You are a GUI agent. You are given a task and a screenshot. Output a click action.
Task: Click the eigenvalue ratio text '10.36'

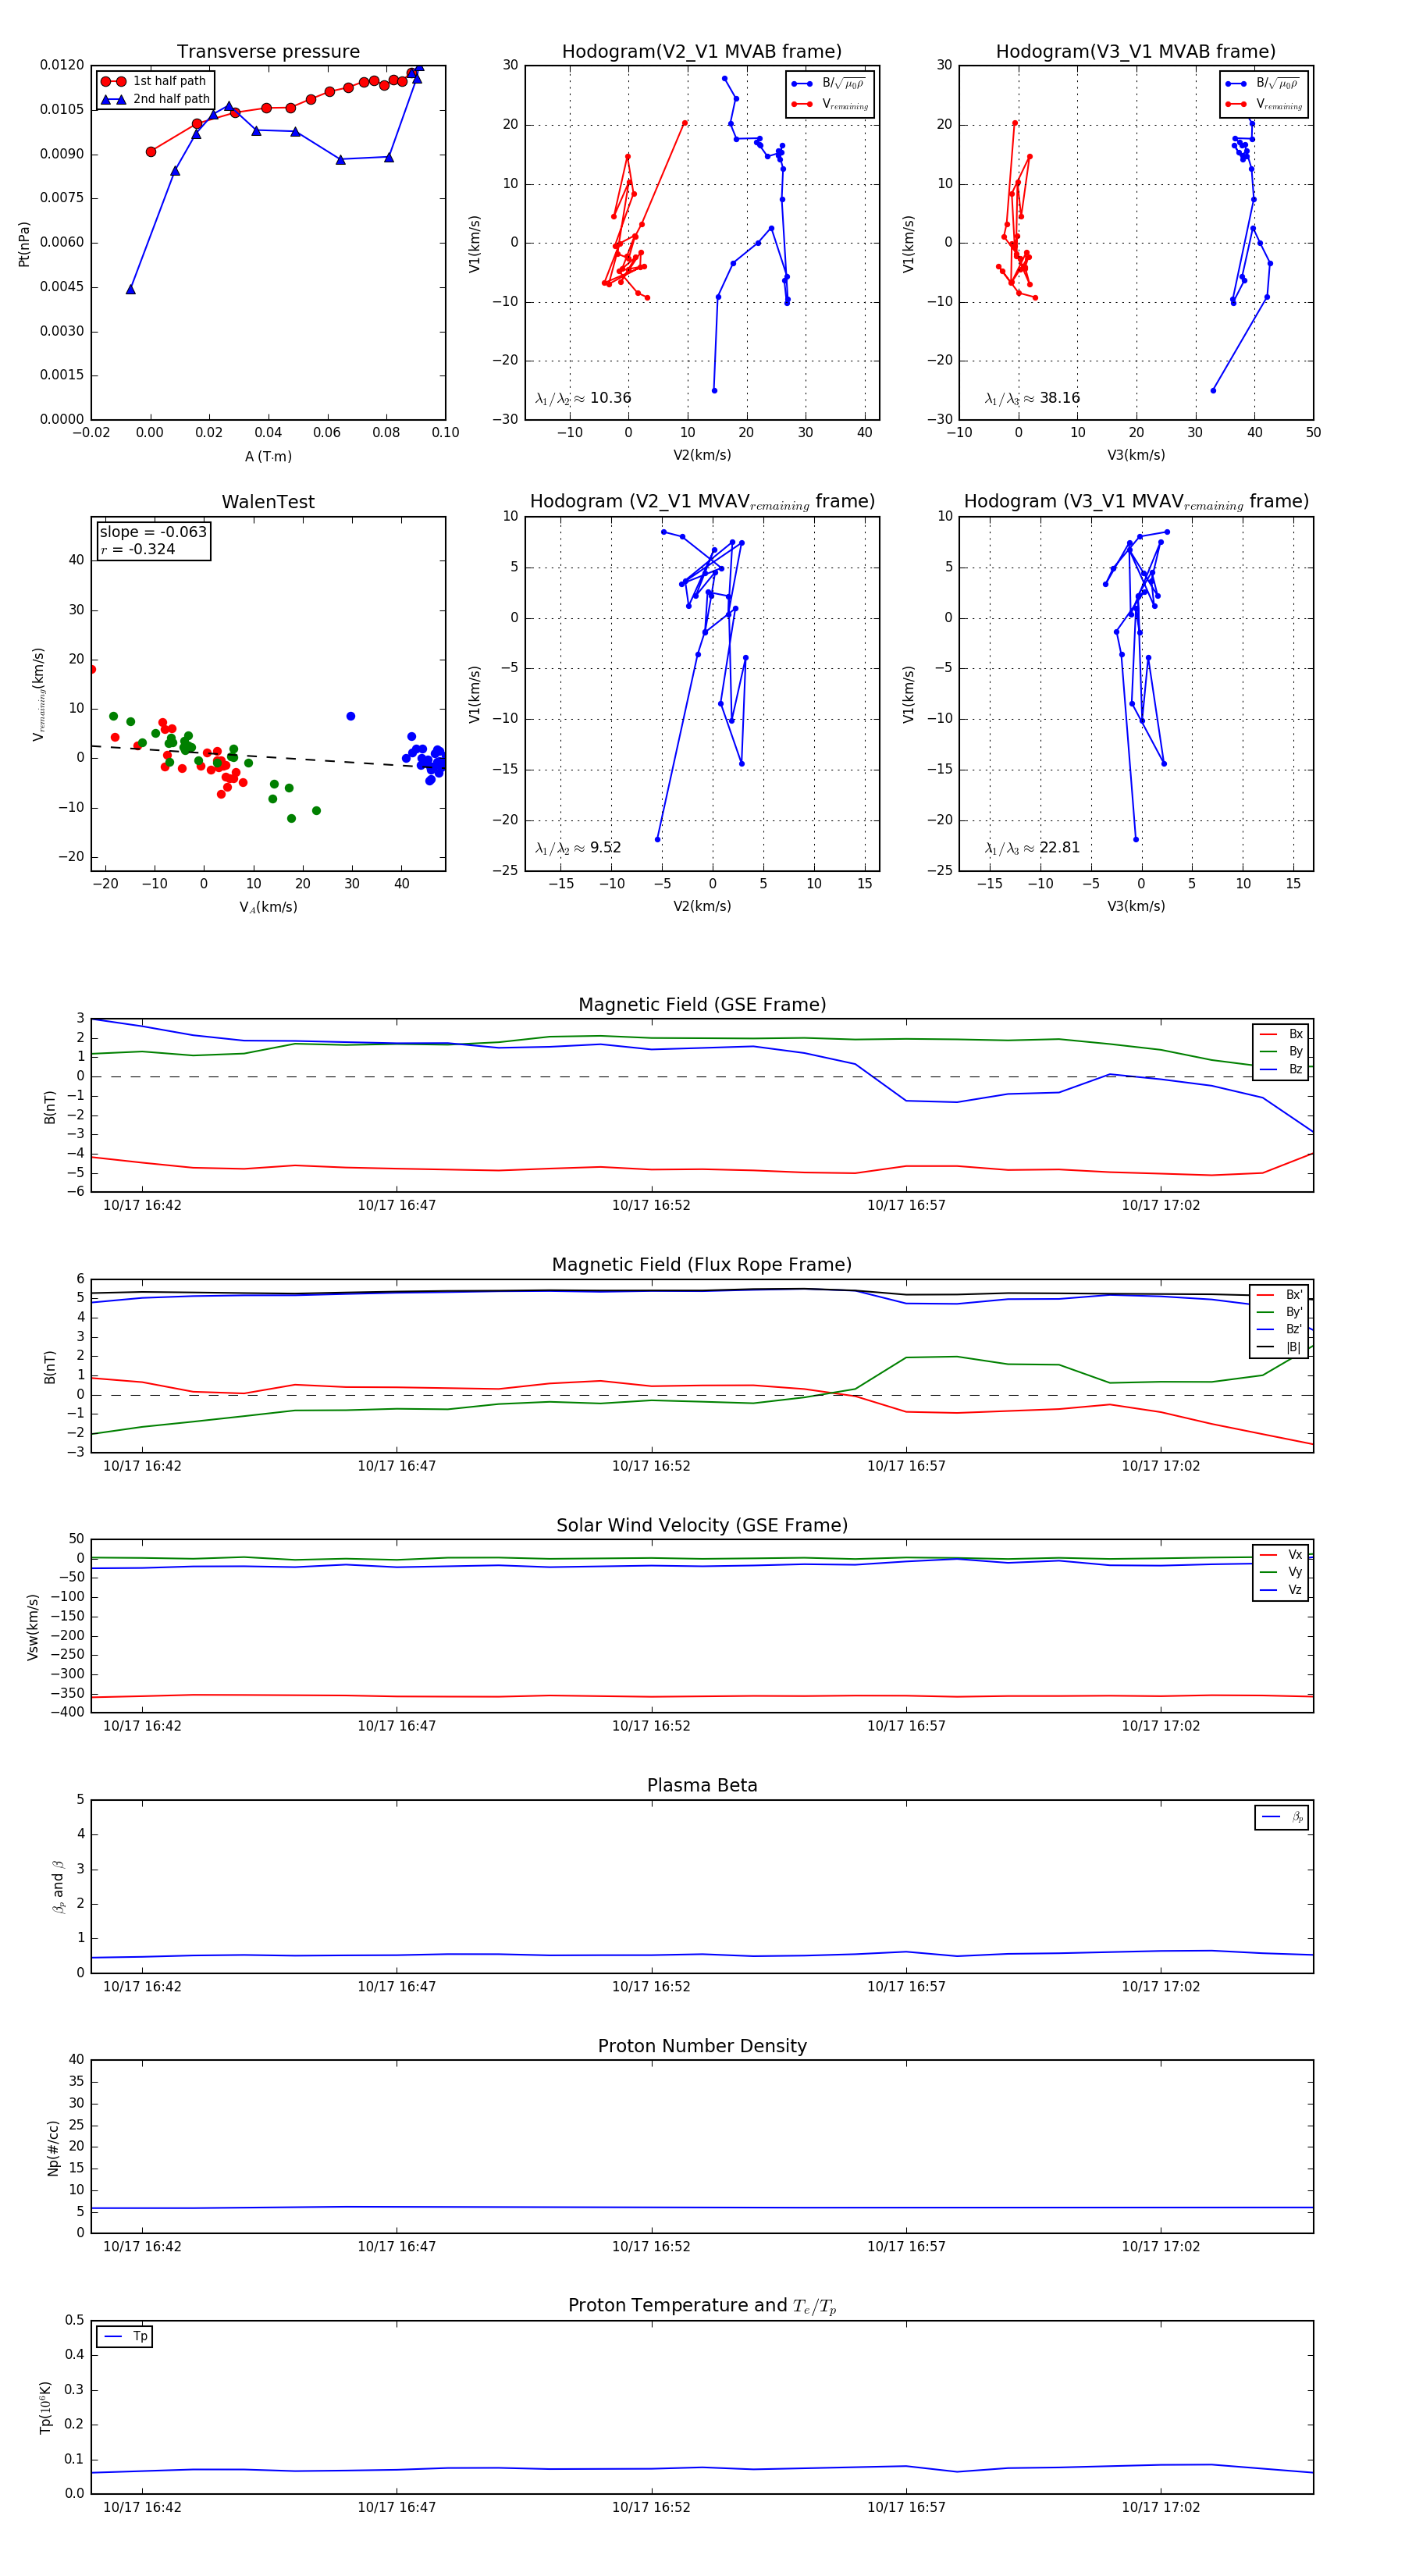pyautogui.click(x=610, y=398)
